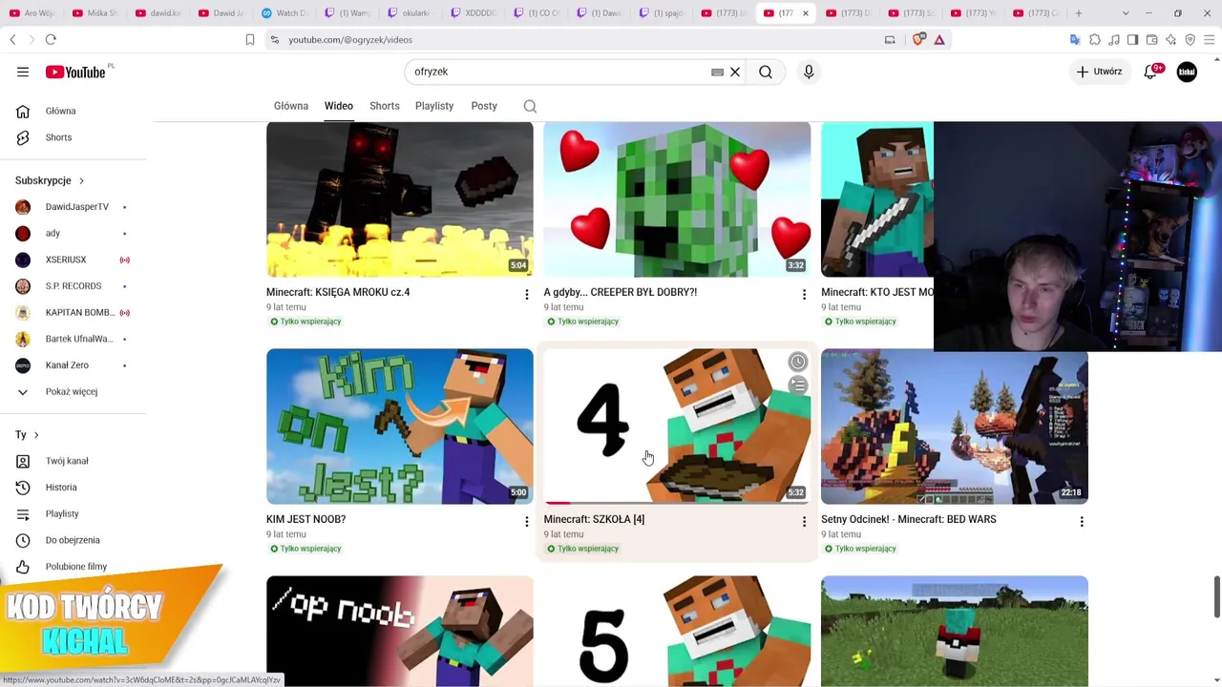Click the browser address bar URL

pyautogui.click(x=350, y=39)
